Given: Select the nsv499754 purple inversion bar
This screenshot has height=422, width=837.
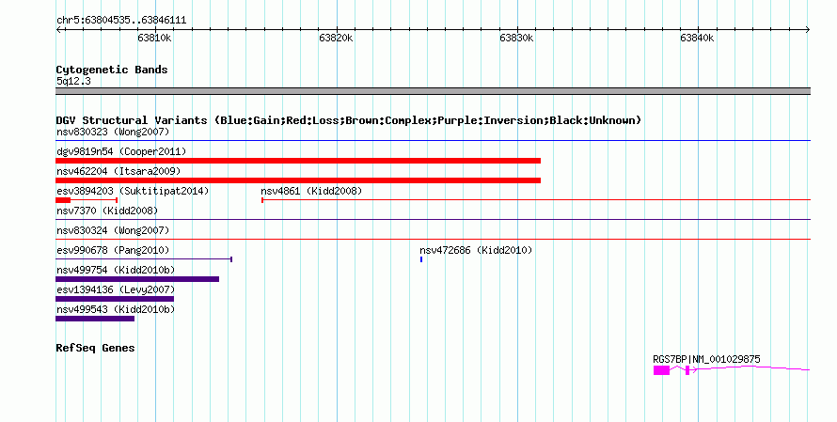Looking at the screenshot, I should (137, 279).
